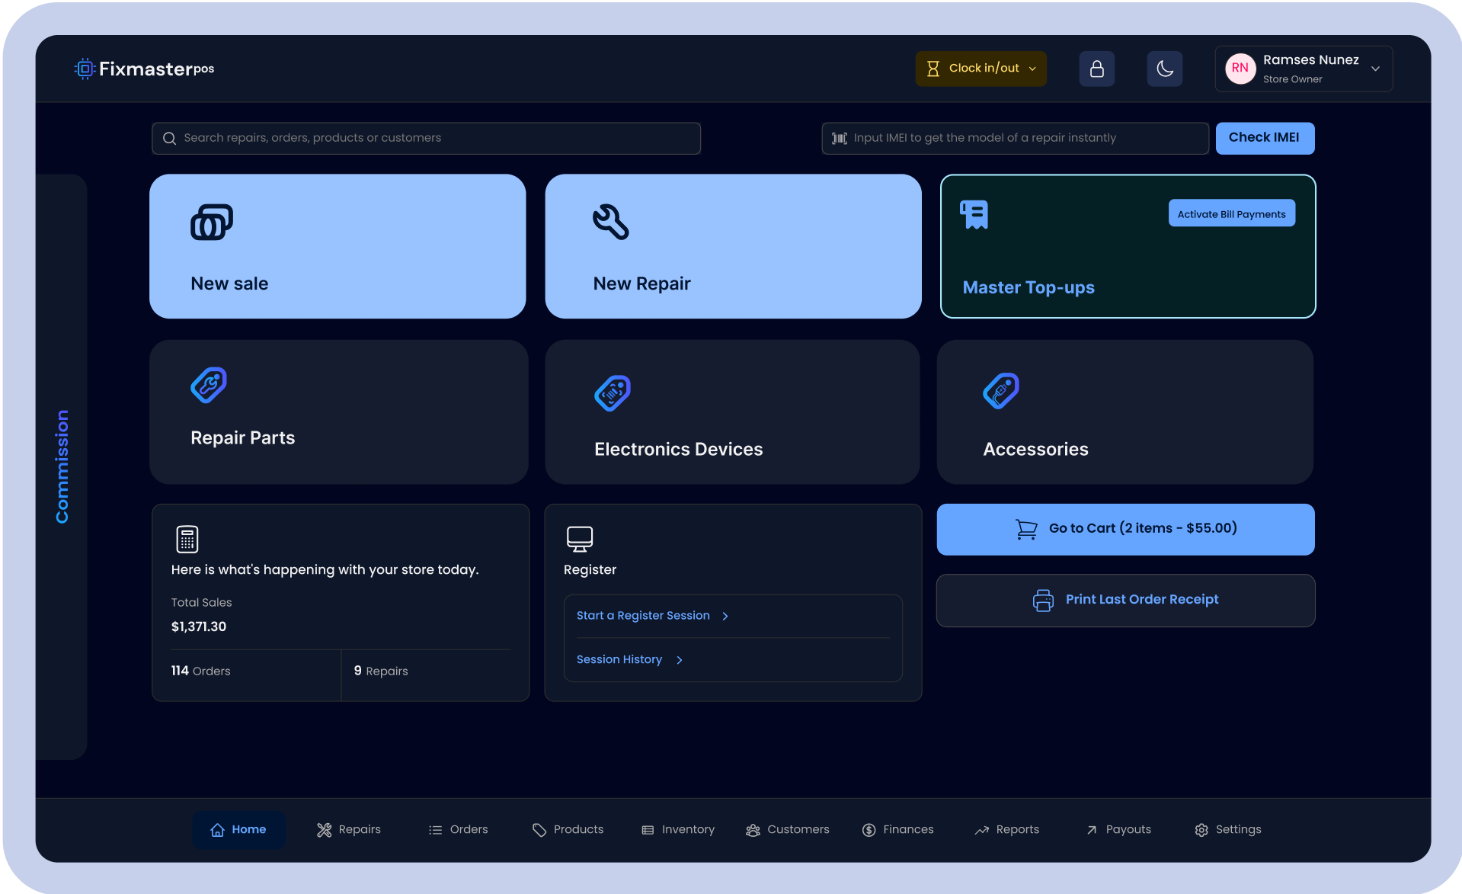Click the New Repair wrench icon
Screen dimensions: 1462x894
(x=611, y=222)
